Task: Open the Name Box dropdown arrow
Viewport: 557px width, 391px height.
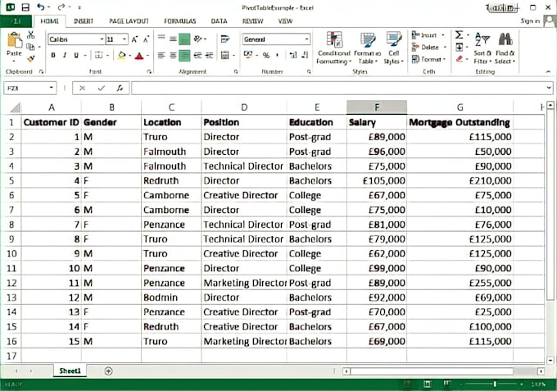Action: [x=52, y=88]
